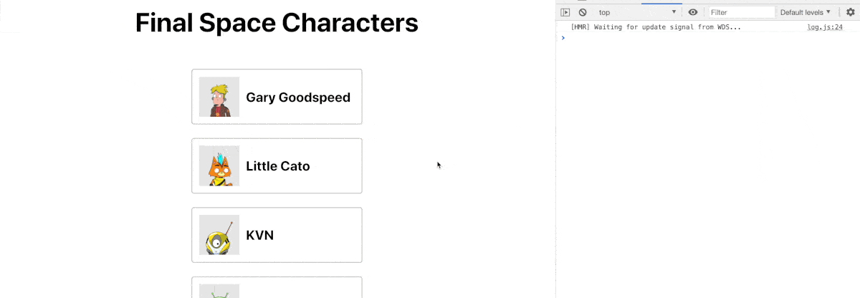Click the partially visible fourth character card
860x298 pixels.
(277, 287)
